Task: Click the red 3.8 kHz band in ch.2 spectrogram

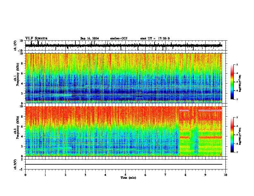Action: click(x=210, y=137)
